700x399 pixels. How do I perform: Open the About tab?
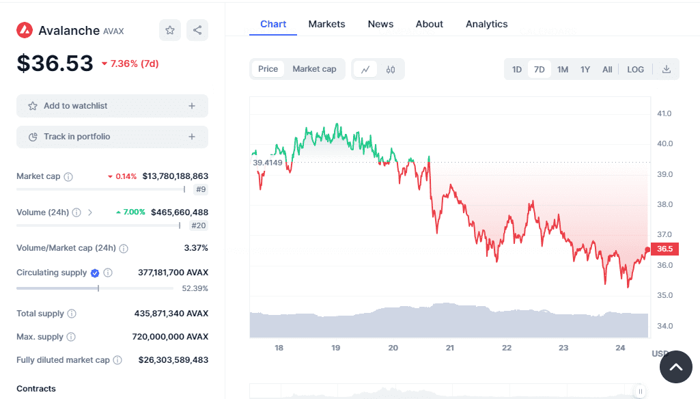tap(430, 24)
